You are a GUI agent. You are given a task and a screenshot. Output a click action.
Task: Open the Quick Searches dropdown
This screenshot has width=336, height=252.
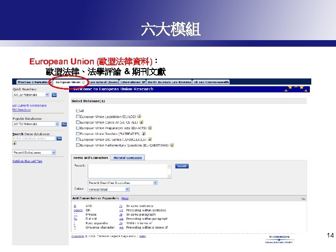pos(31,95)
